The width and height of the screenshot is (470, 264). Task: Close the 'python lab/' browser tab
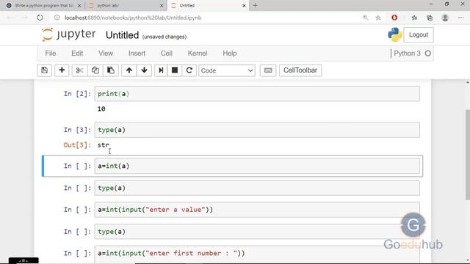click(162, 6)
